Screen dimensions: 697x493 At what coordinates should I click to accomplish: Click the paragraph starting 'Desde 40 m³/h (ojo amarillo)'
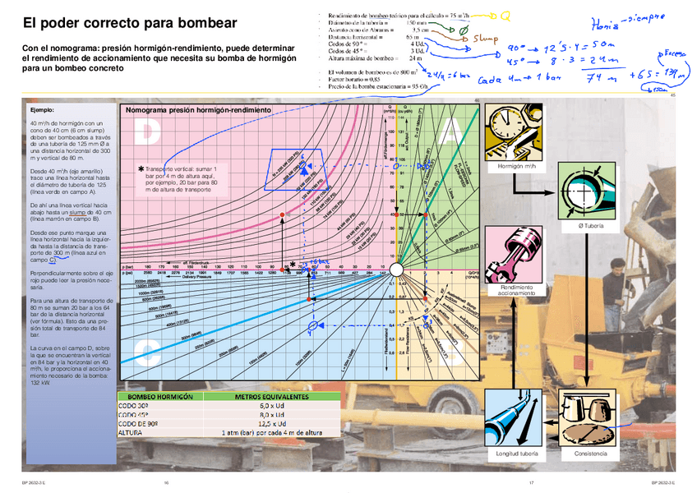pyautogui.click(x=70, y=182)
